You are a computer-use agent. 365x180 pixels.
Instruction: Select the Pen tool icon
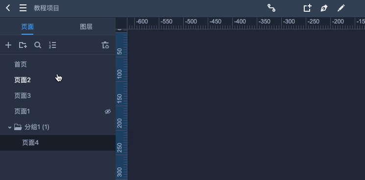324,8
